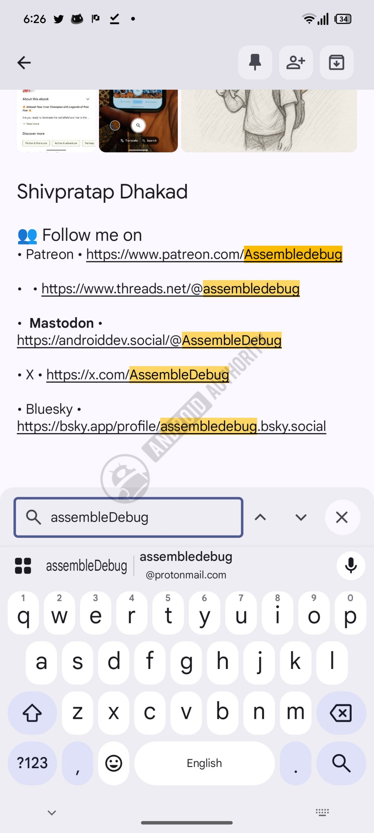Choose the assembleDebug suggestion
Screen dimensions: 374x833
click(86, 566)
